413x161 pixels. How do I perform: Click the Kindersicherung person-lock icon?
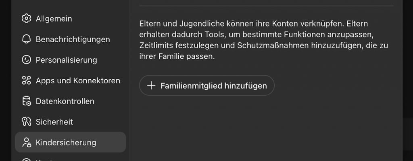coord(26,142)
